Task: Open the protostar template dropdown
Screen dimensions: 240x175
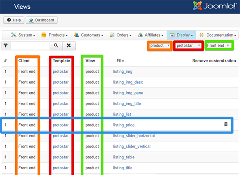Action: [188, 46]
